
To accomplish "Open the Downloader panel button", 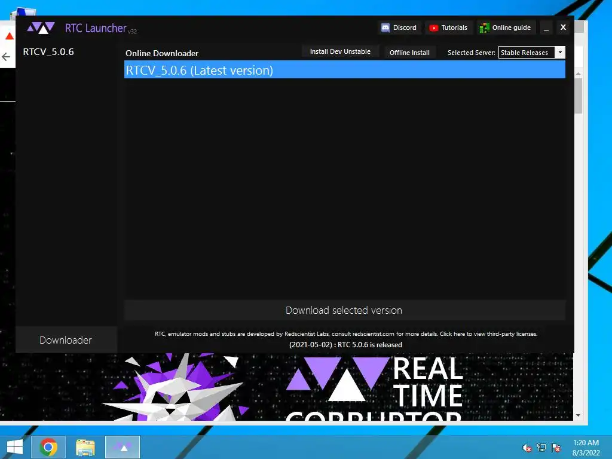I will coord(66,340).
